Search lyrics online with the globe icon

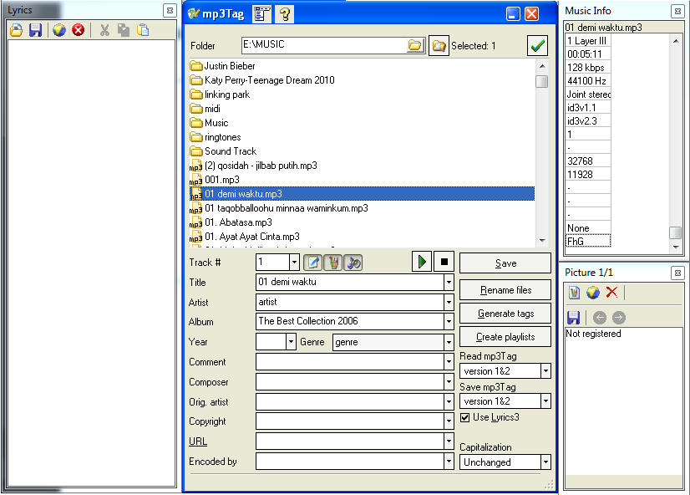point(59,30)
